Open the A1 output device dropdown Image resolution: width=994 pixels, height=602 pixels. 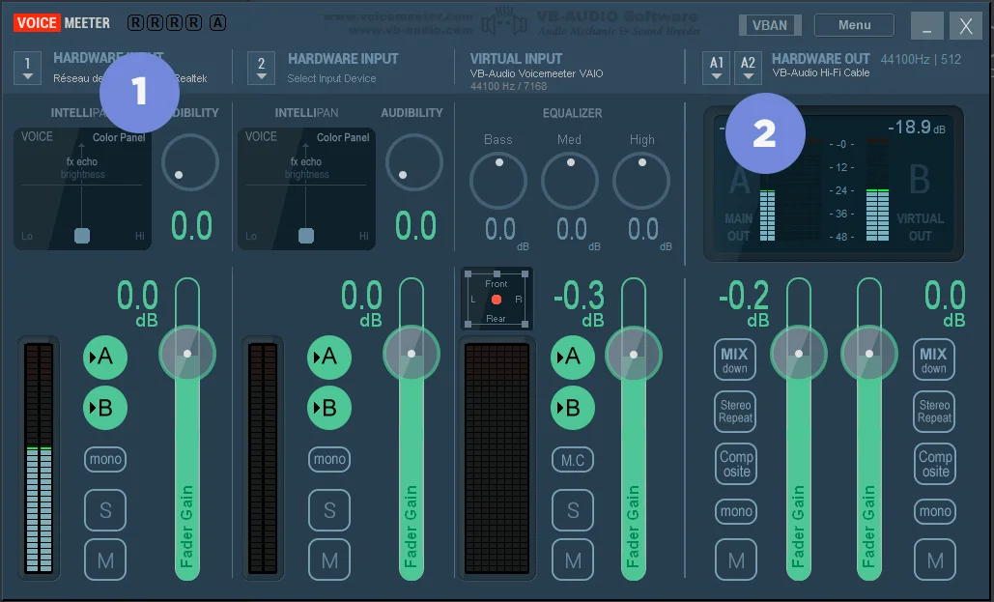(716, 67)
